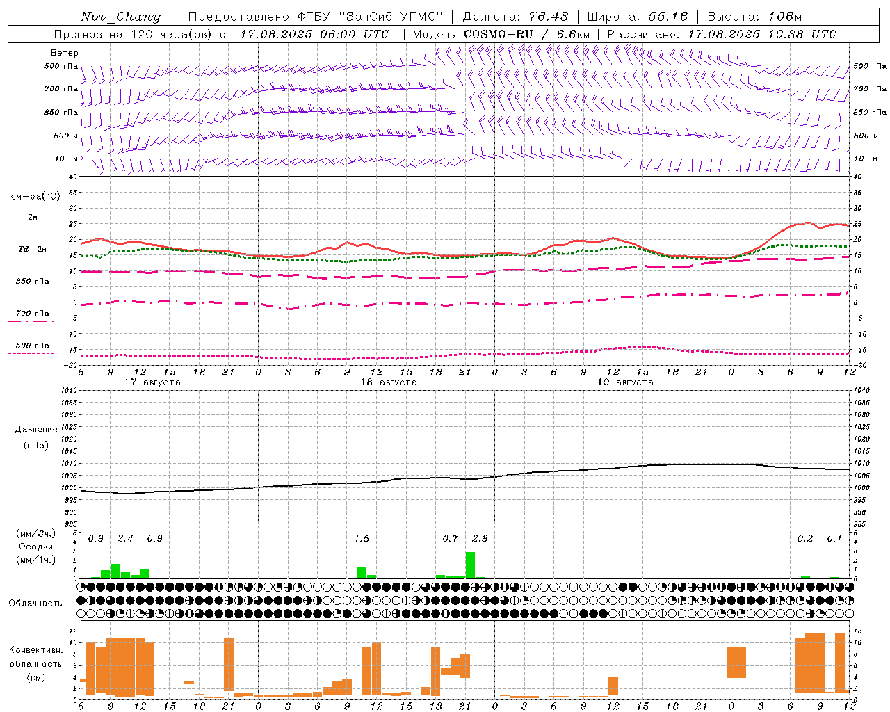This screenshot has width=890, height=712.
Task: Click the '17 августа' date label
Action: pyautogui.click(x=152, y=382)
